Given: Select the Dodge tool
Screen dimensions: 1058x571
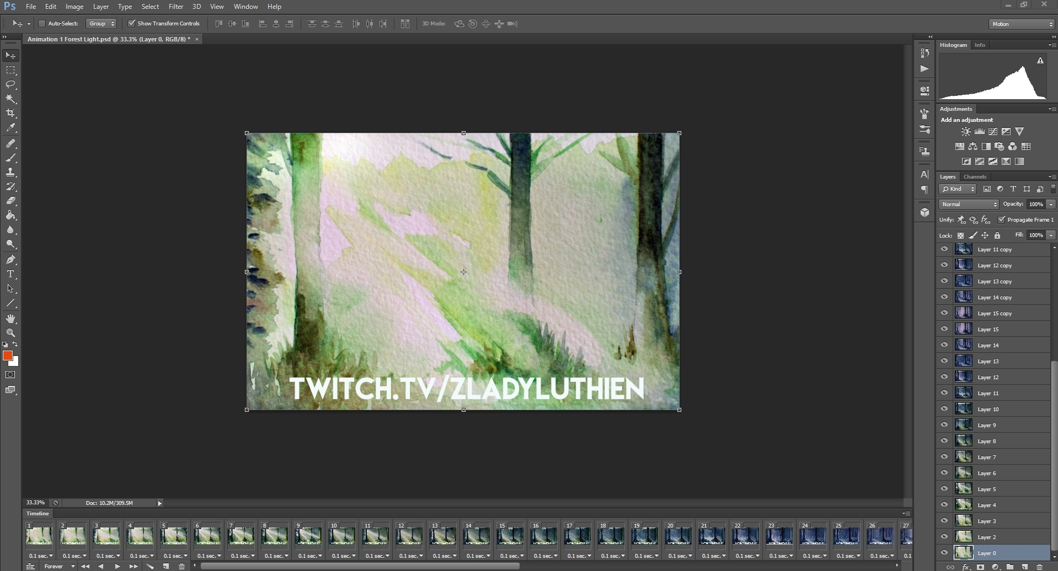Looking at the screenshot, I should [10, 244].
